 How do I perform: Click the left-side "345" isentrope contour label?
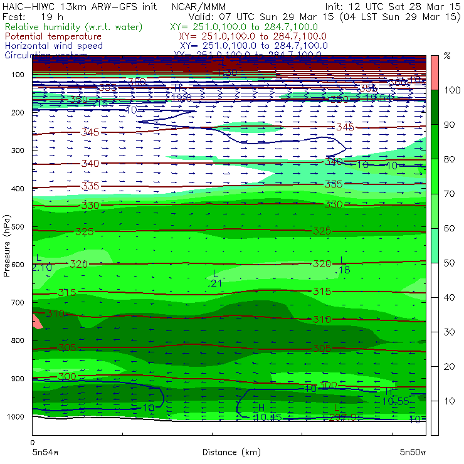[90, 132]
